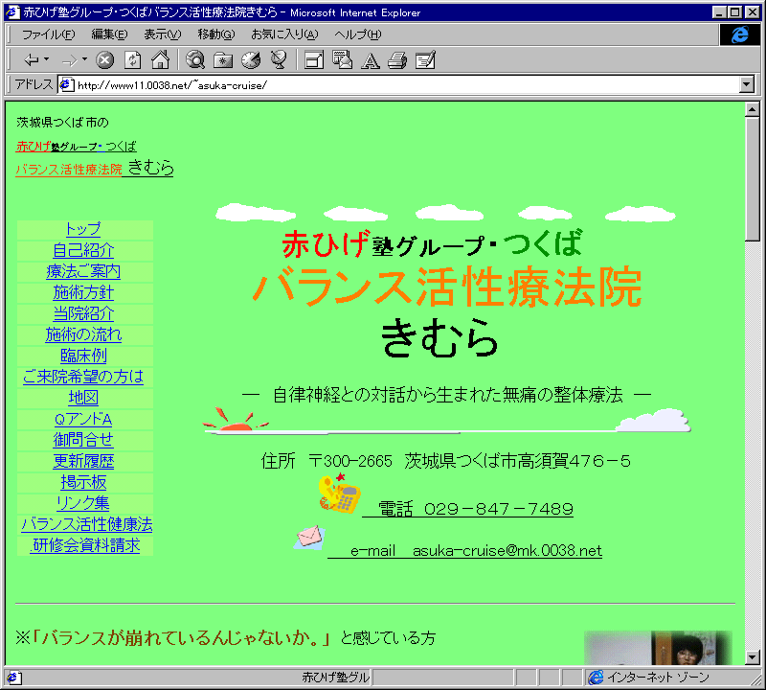Click the Channels satellite dish icon
Screen dimensions: 766x690
pyautogui.click(x=279, y=60)
